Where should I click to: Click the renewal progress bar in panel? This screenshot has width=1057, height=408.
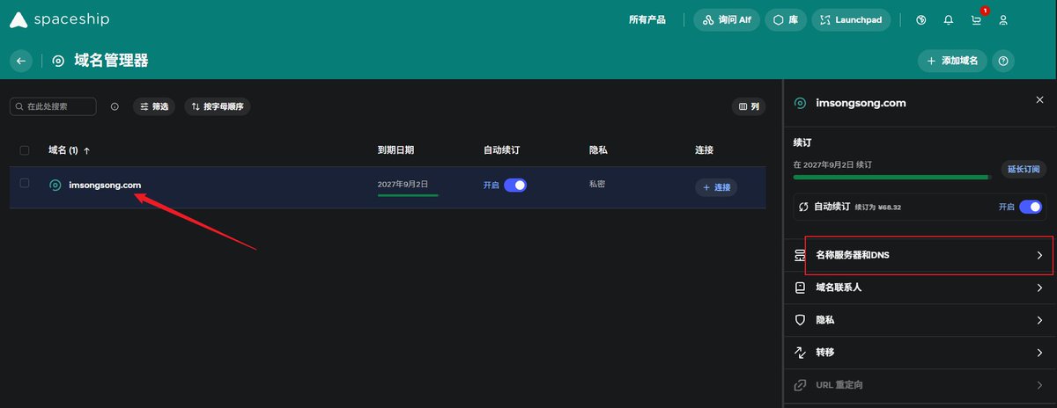coord(893,177)
